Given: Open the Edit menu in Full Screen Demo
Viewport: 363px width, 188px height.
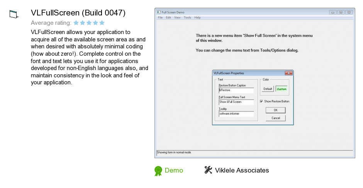Looking at the screenshot, I should pos(168,18).
